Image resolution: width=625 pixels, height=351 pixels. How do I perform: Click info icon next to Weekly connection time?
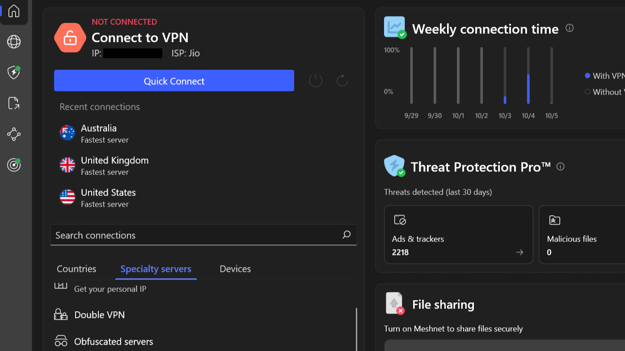click(570, 28)
